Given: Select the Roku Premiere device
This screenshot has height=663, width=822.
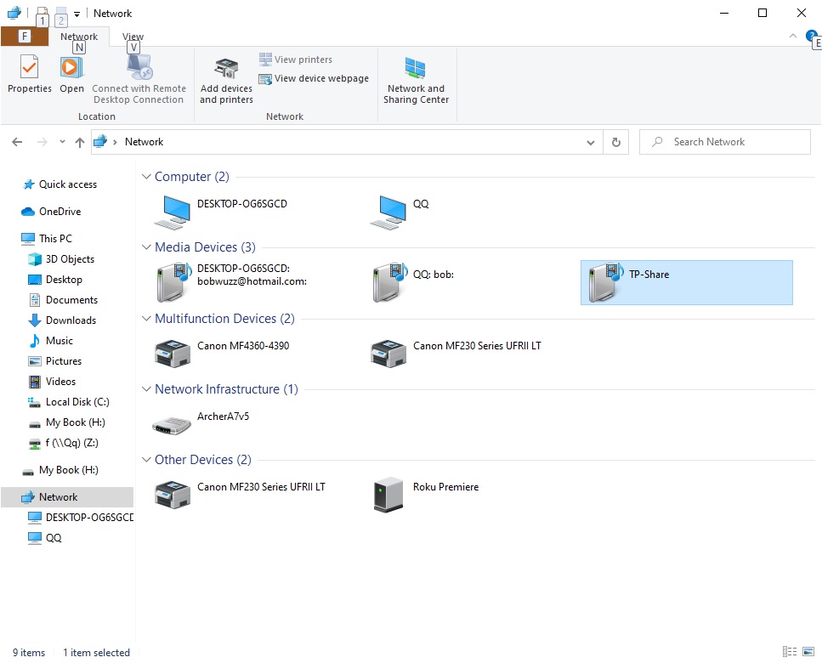Looking at the screenshot, I should (388, 494).
